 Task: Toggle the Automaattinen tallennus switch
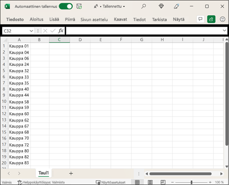click(x=65, y=6)
